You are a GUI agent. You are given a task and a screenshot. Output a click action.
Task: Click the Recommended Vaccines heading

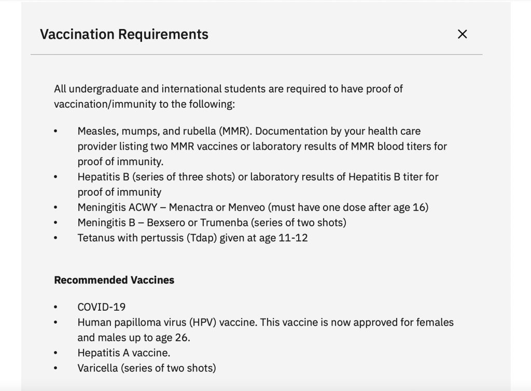114,280
